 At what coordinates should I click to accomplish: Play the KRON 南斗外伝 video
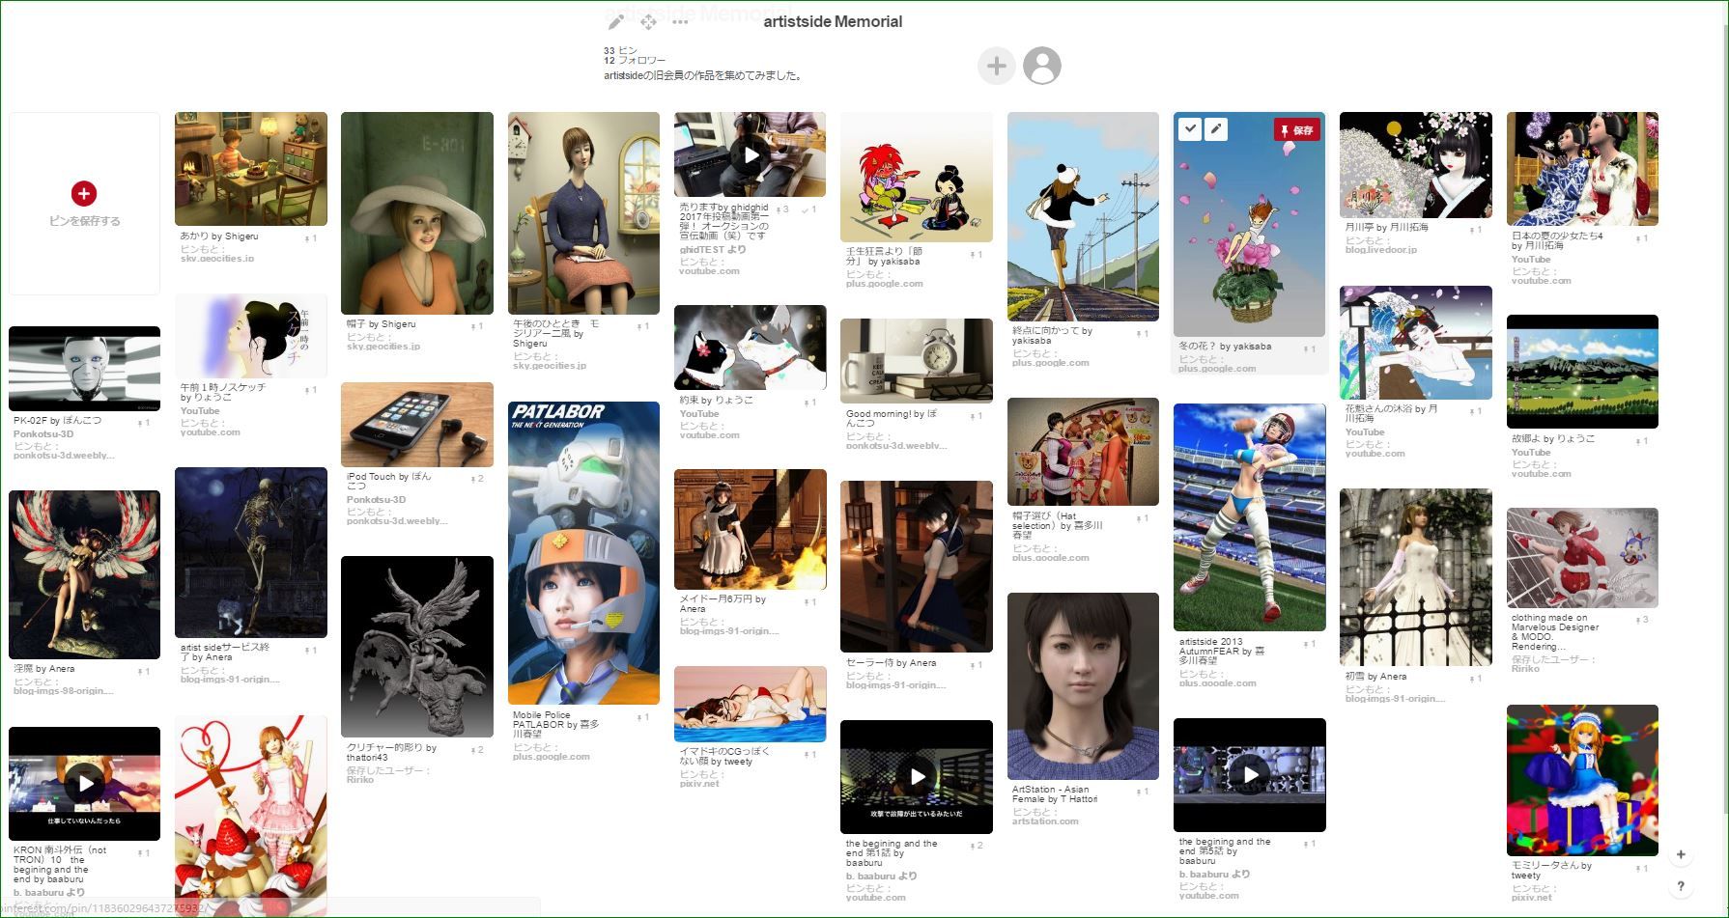pyautogui.click(x=85, y=783)
